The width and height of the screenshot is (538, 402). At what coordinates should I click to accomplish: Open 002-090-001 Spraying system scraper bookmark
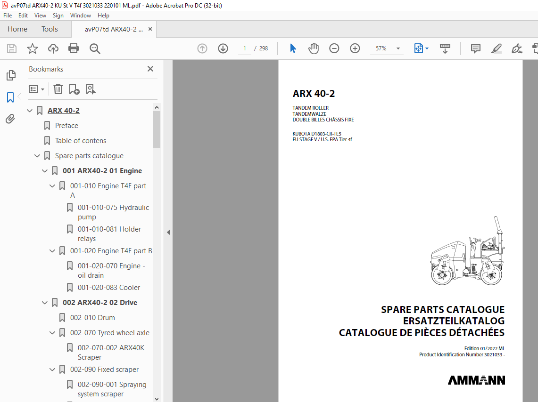tap(112, 389)
